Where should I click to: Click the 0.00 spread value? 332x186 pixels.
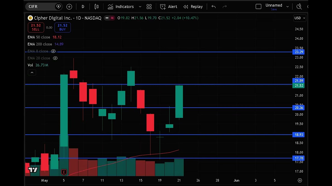[49, 27]
